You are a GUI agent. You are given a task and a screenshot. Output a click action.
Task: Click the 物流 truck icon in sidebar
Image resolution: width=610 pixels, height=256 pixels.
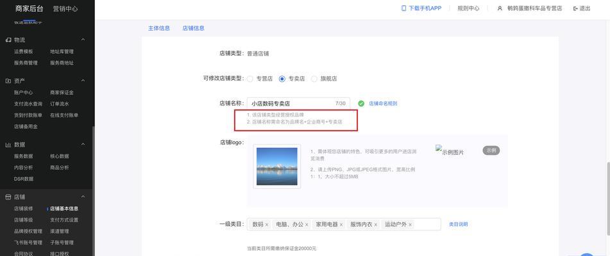[8, 40]
